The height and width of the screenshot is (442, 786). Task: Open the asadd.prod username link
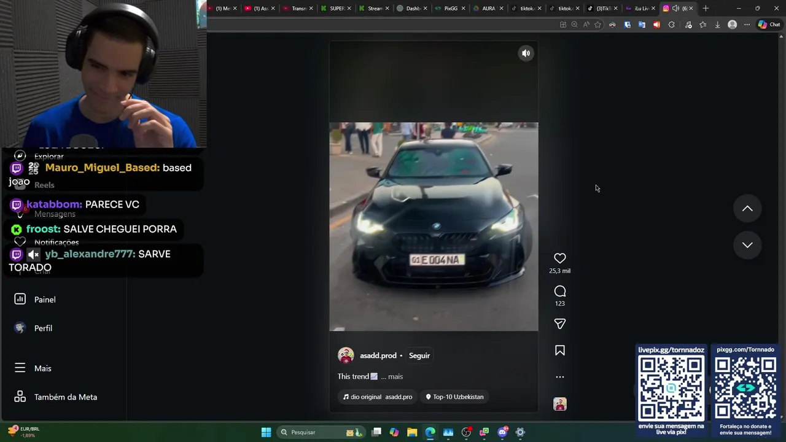coord(378,355)
